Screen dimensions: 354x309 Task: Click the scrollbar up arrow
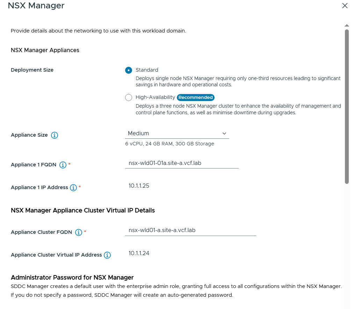pyautogui.click(x=347, y=26)
